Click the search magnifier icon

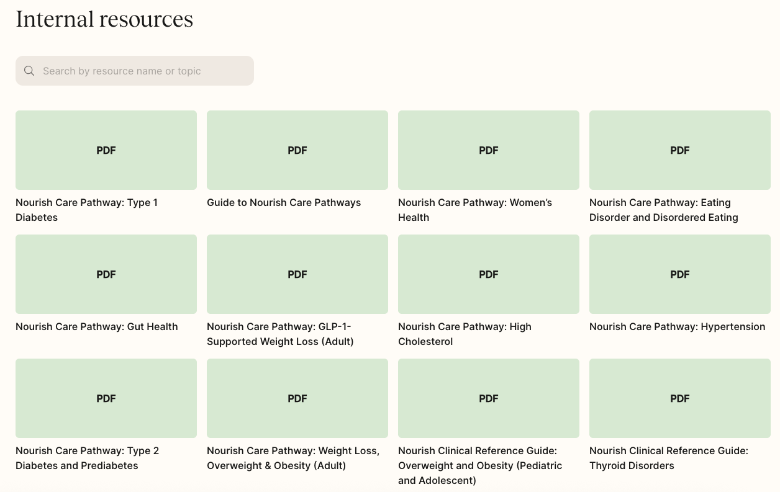29,71
